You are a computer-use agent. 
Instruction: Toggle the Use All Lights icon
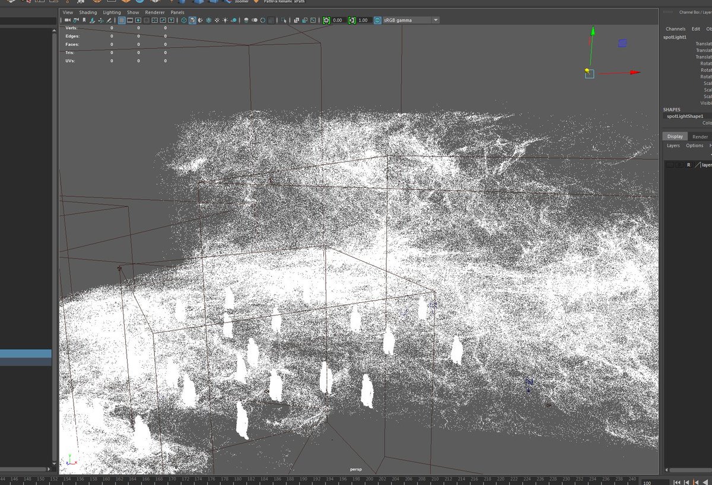coord(225,20)
